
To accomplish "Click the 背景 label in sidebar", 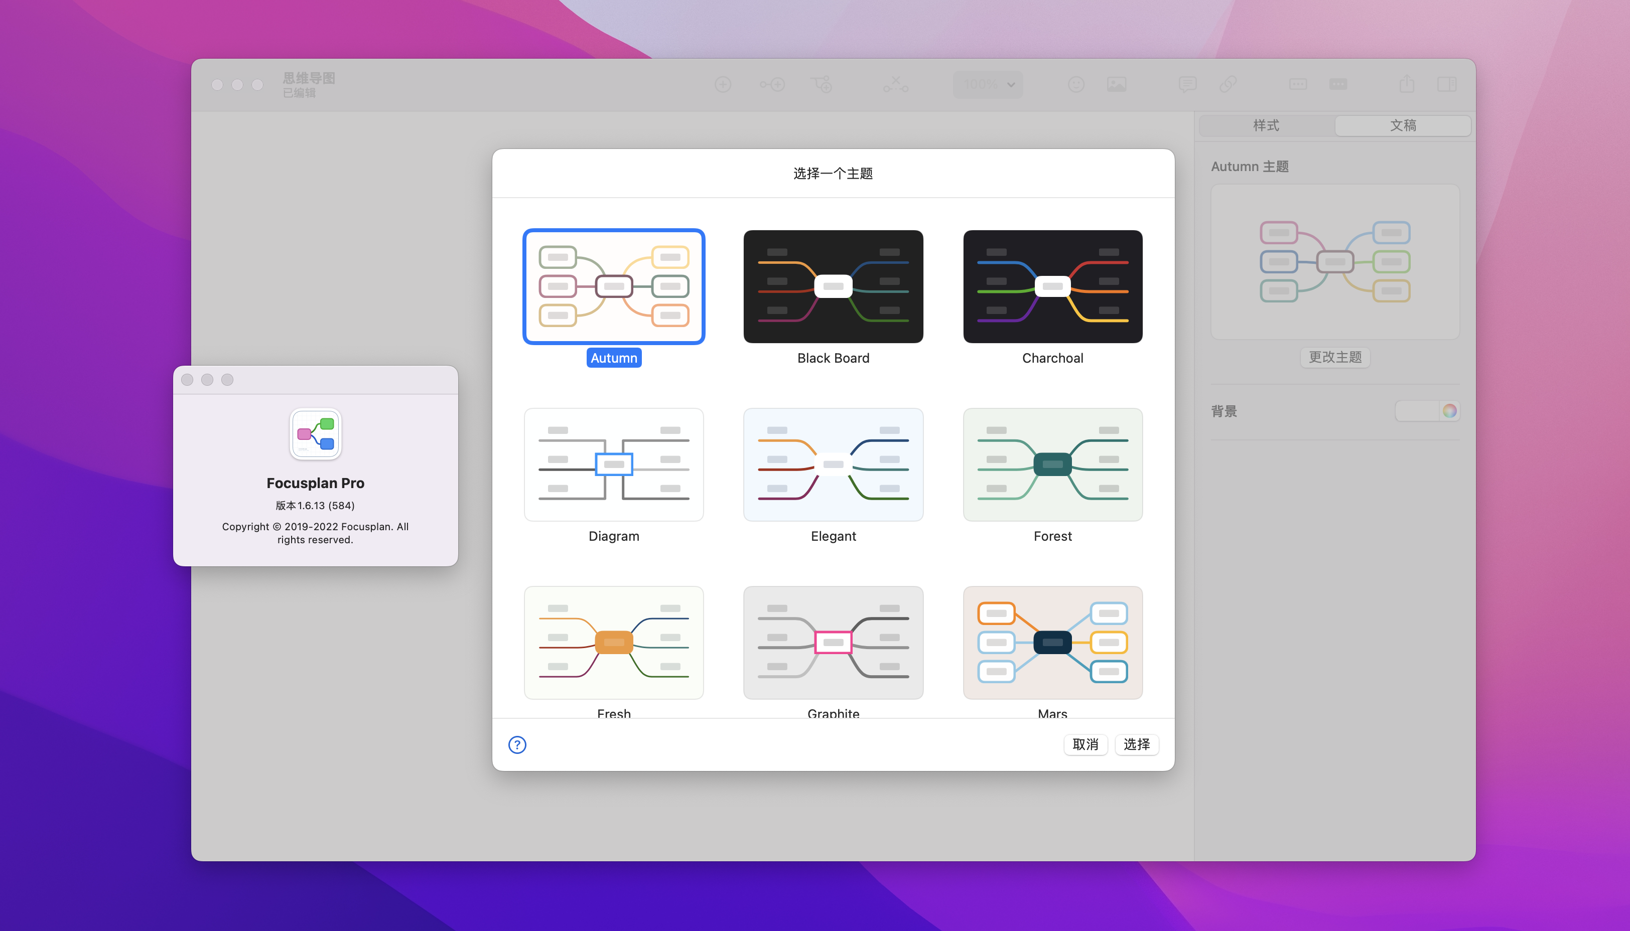I will (1224, 410).
